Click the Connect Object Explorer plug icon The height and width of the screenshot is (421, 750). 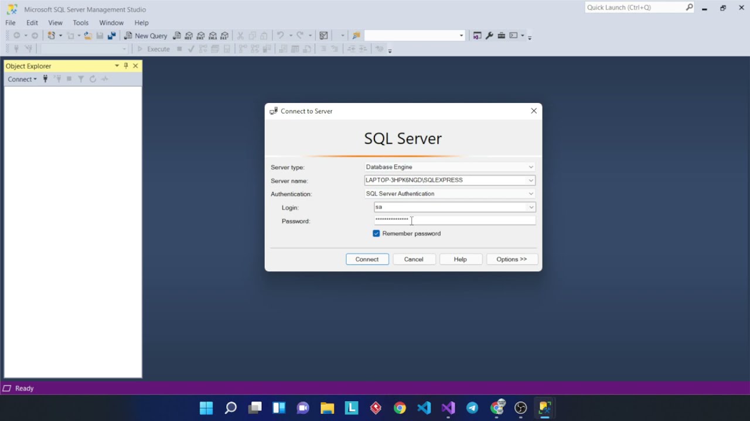click(45, 79)
